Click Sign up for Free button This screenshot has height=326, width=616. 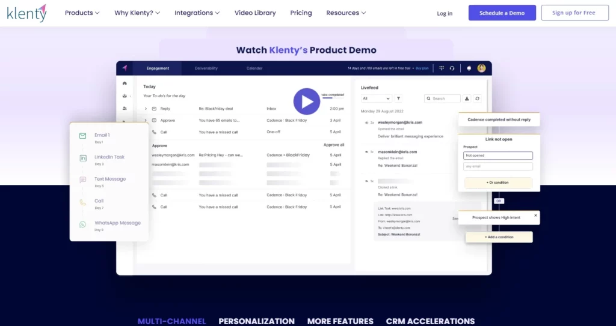pos(574,13)
